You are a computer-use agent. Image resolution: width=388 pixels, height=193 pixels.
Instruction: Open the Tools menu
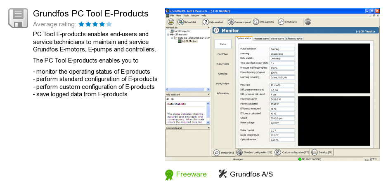tap(186, 16)
